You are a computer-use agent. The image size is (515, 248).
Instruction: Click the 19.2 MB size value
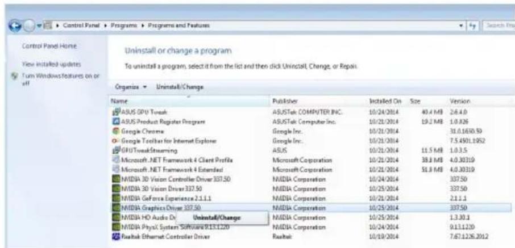433,122
